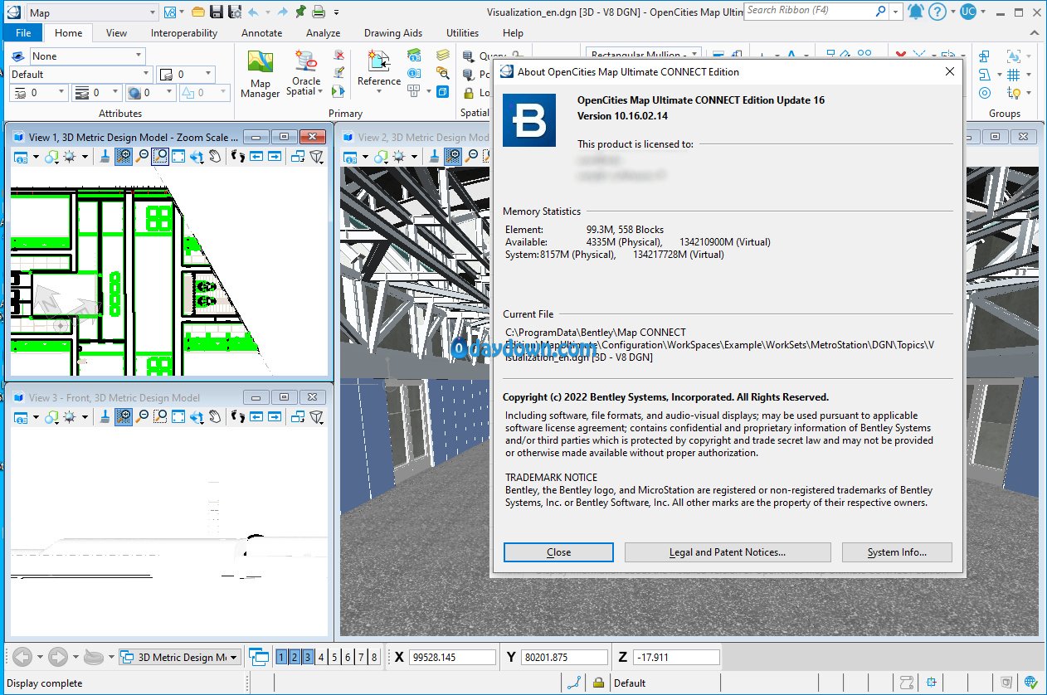Open Legal and Patent Notices
Screen dimensions: 1047x695
[x=728, y=552]
